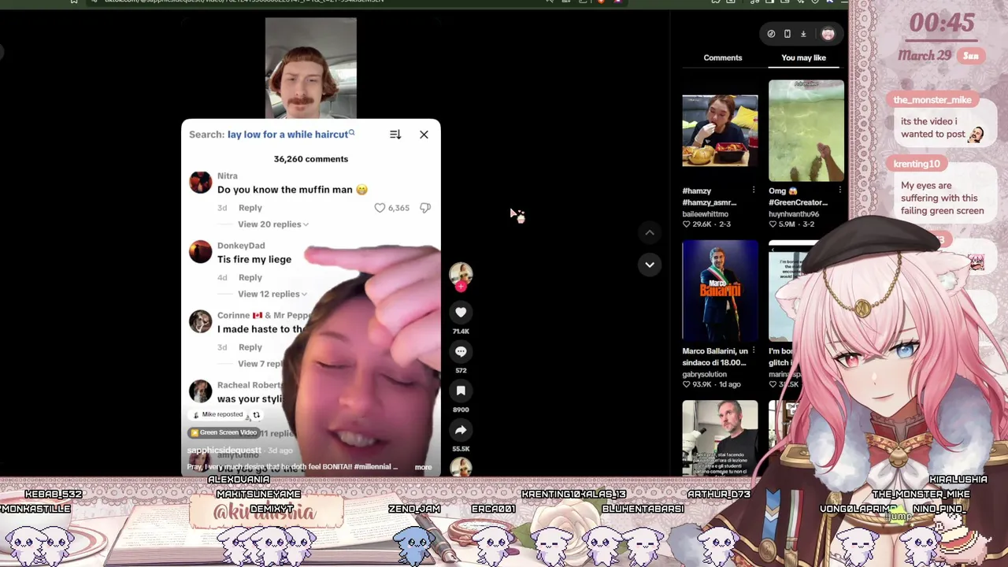The image size is (1008, 567).
Task: Click the compass icon in top pill toolbar
Action: [771, 34]
